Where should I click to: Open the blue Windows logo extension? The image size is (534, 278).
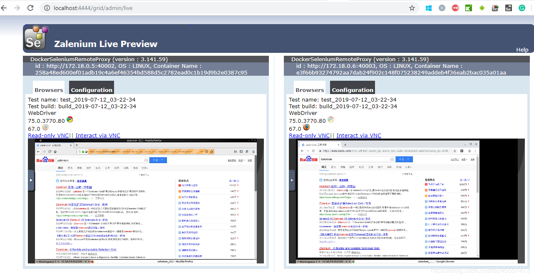(x=429, y=8)
